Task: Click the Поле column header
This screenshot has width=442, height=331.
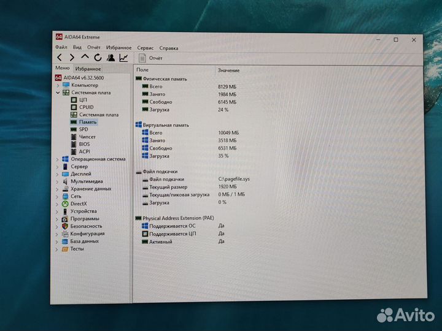Action: (142, 70)
